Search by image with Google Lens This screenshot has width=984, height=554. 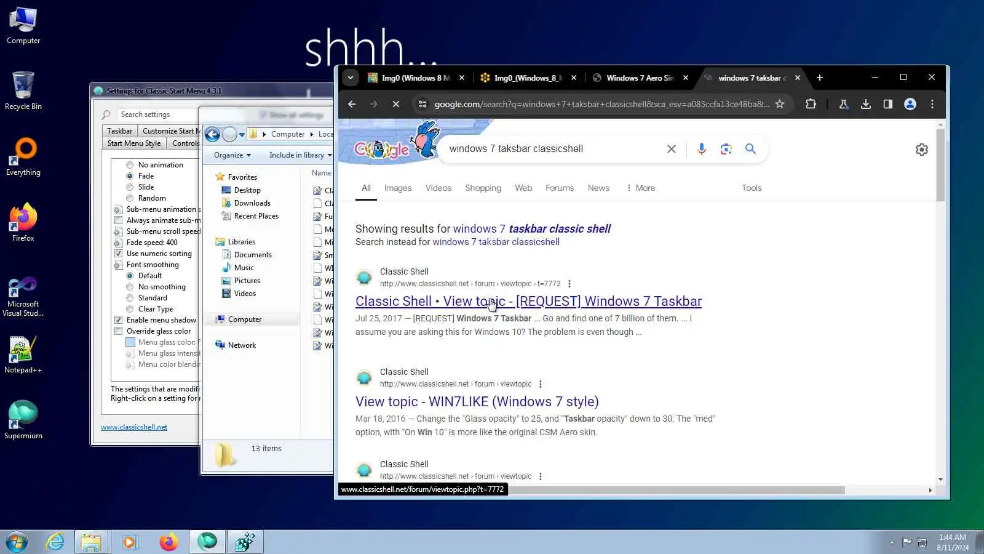tap(726, 149)
